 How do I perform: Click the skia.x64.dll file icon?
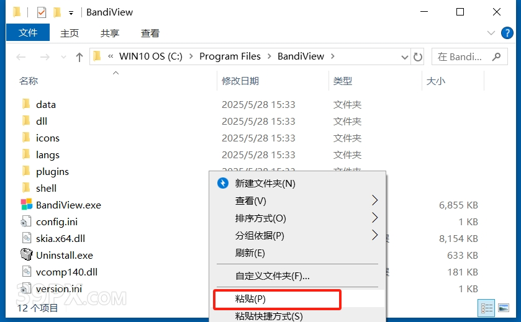click(27, 238)
